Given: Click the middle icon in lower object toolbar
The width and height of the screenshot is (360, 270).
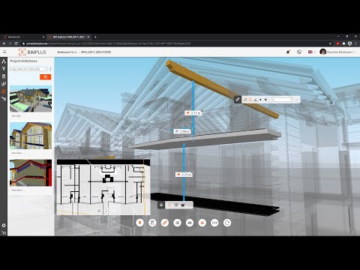Looking at the screenshot, I should tap(176, 205).
